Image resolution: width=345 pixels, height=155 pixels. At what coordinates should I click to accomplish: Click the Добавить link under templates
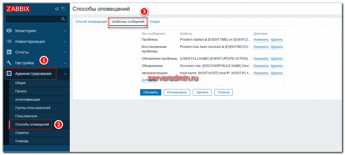point(149,80)
